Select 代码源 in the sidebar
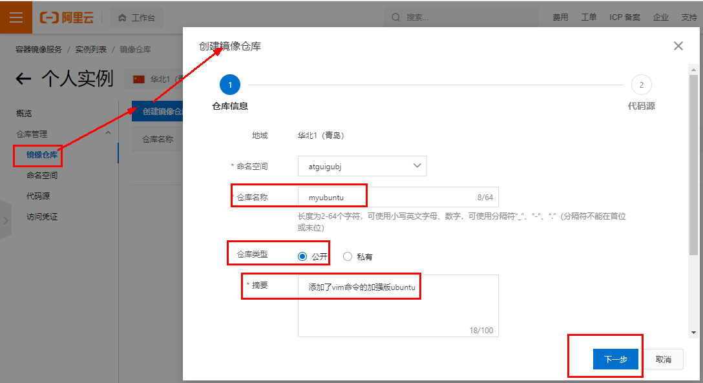This screenshot has height=383, width=703. tap(38, 196)
